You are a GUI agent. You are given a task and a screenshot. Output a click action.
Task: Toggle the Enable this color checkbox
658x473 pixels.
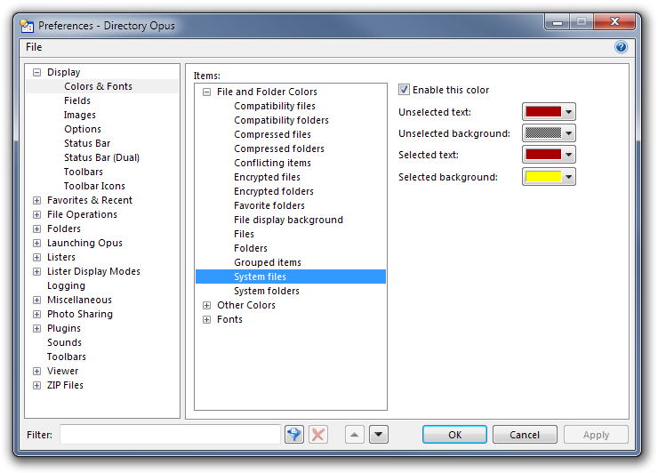[405, 90]
